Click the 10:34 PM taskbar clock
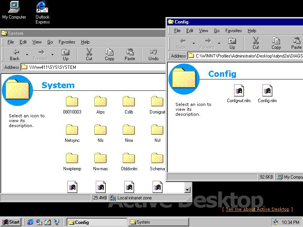 click(x=291, y=222)
